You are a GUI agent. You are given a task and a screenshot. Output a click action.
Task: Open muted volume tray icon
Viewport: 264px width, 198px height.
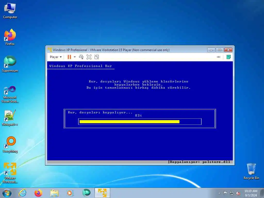[x=238, y=193]
